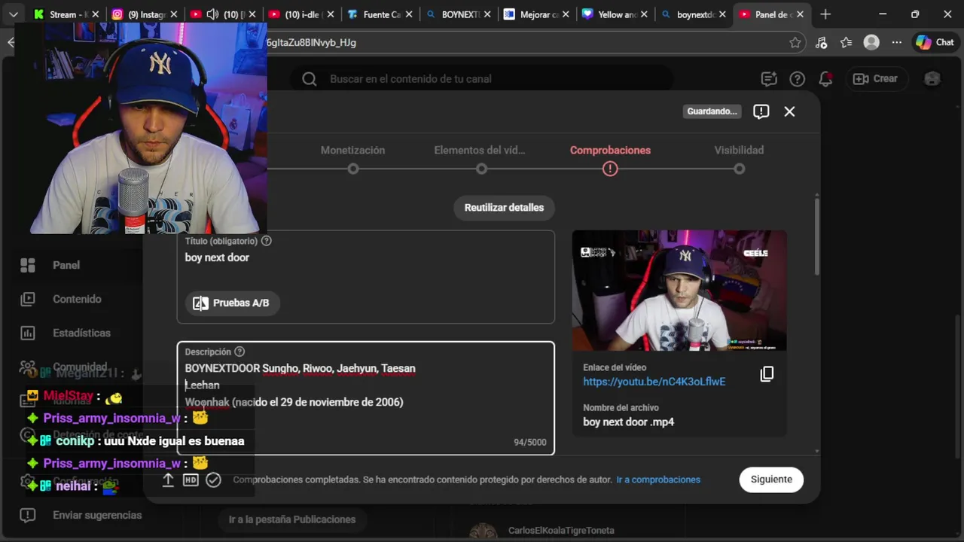Click the Siguiente button
The image size is (964, 542).
[771, 480]
